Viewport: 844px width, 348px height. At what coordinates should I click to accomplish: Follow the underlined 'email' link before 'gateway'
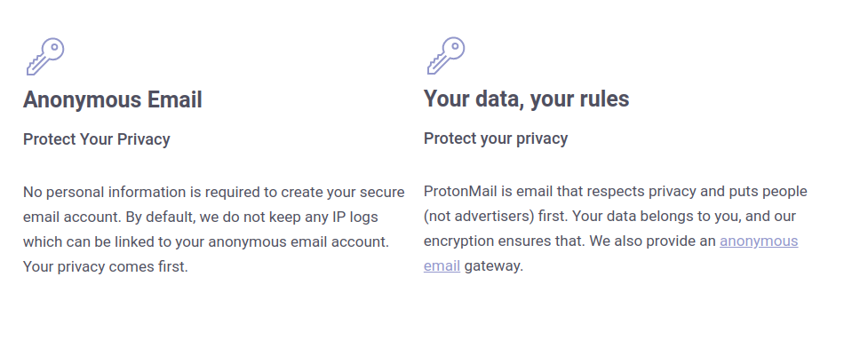(x=442, y=265)
